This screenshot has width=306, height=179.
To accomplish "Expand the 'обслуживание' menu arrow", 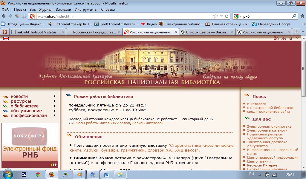I will [x=55, y=111].
